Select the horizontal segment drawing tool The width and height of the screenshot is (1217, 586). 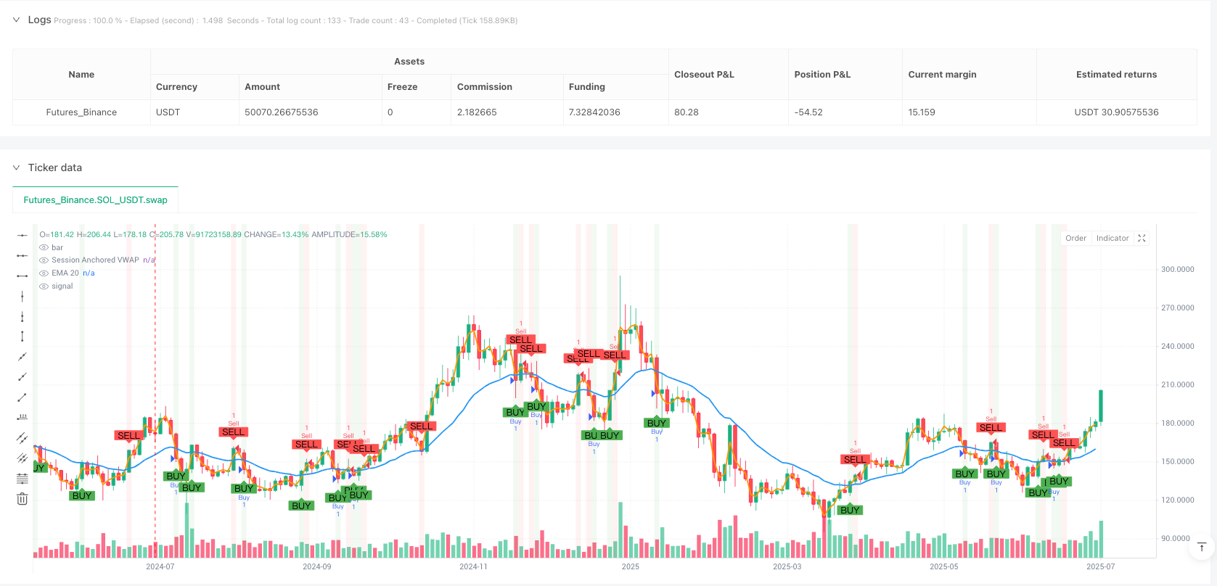pos(22,276)
